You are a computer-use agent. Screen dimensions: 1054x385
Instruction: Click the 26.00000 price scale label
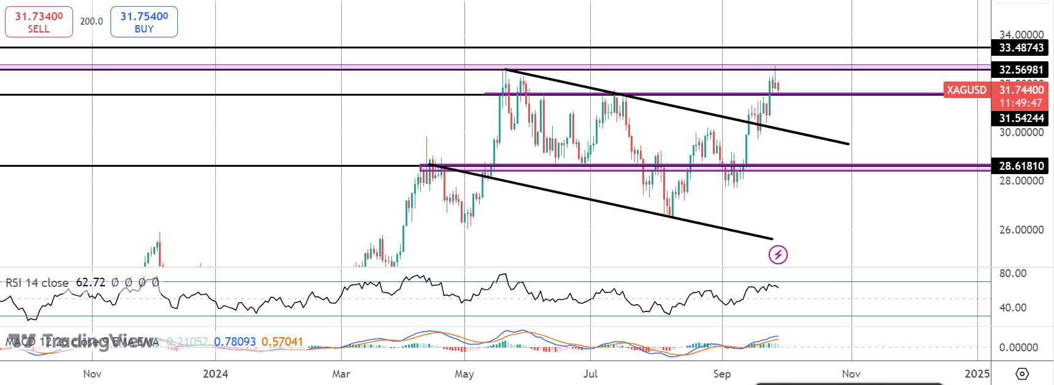[x=1021, y=230]
